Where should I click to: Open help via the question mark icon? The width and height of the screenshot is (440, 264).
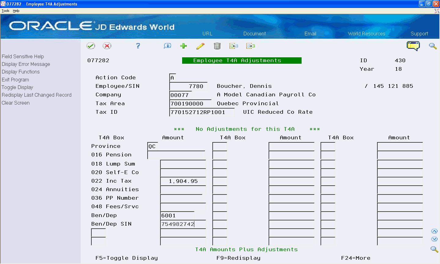[138, 46]
